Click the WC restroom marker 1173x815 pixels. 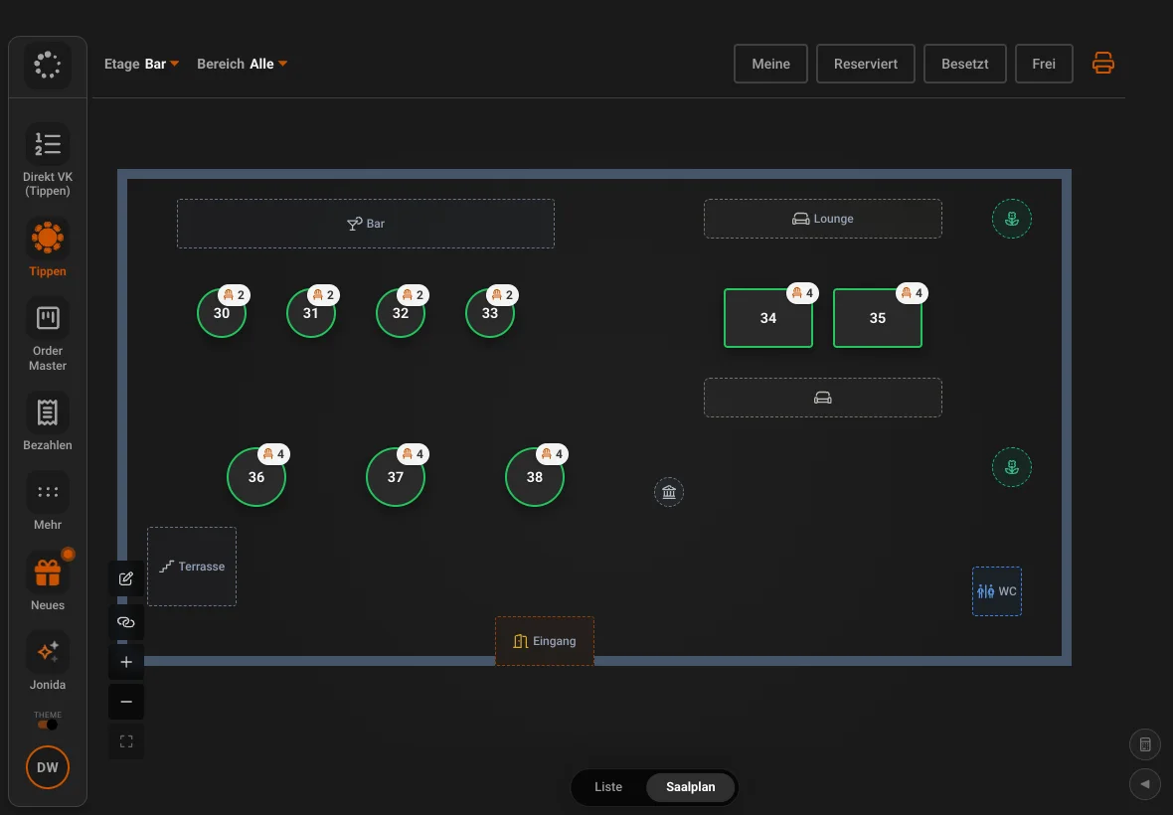pos(996,591)
